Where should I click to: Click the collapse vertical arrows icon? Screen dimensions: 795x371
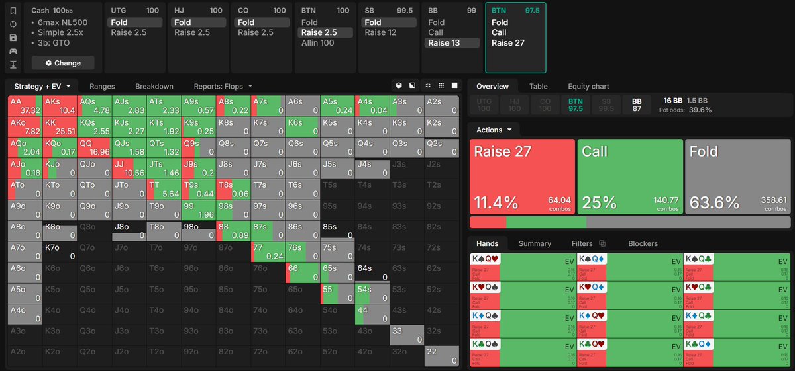click(13, 64)
